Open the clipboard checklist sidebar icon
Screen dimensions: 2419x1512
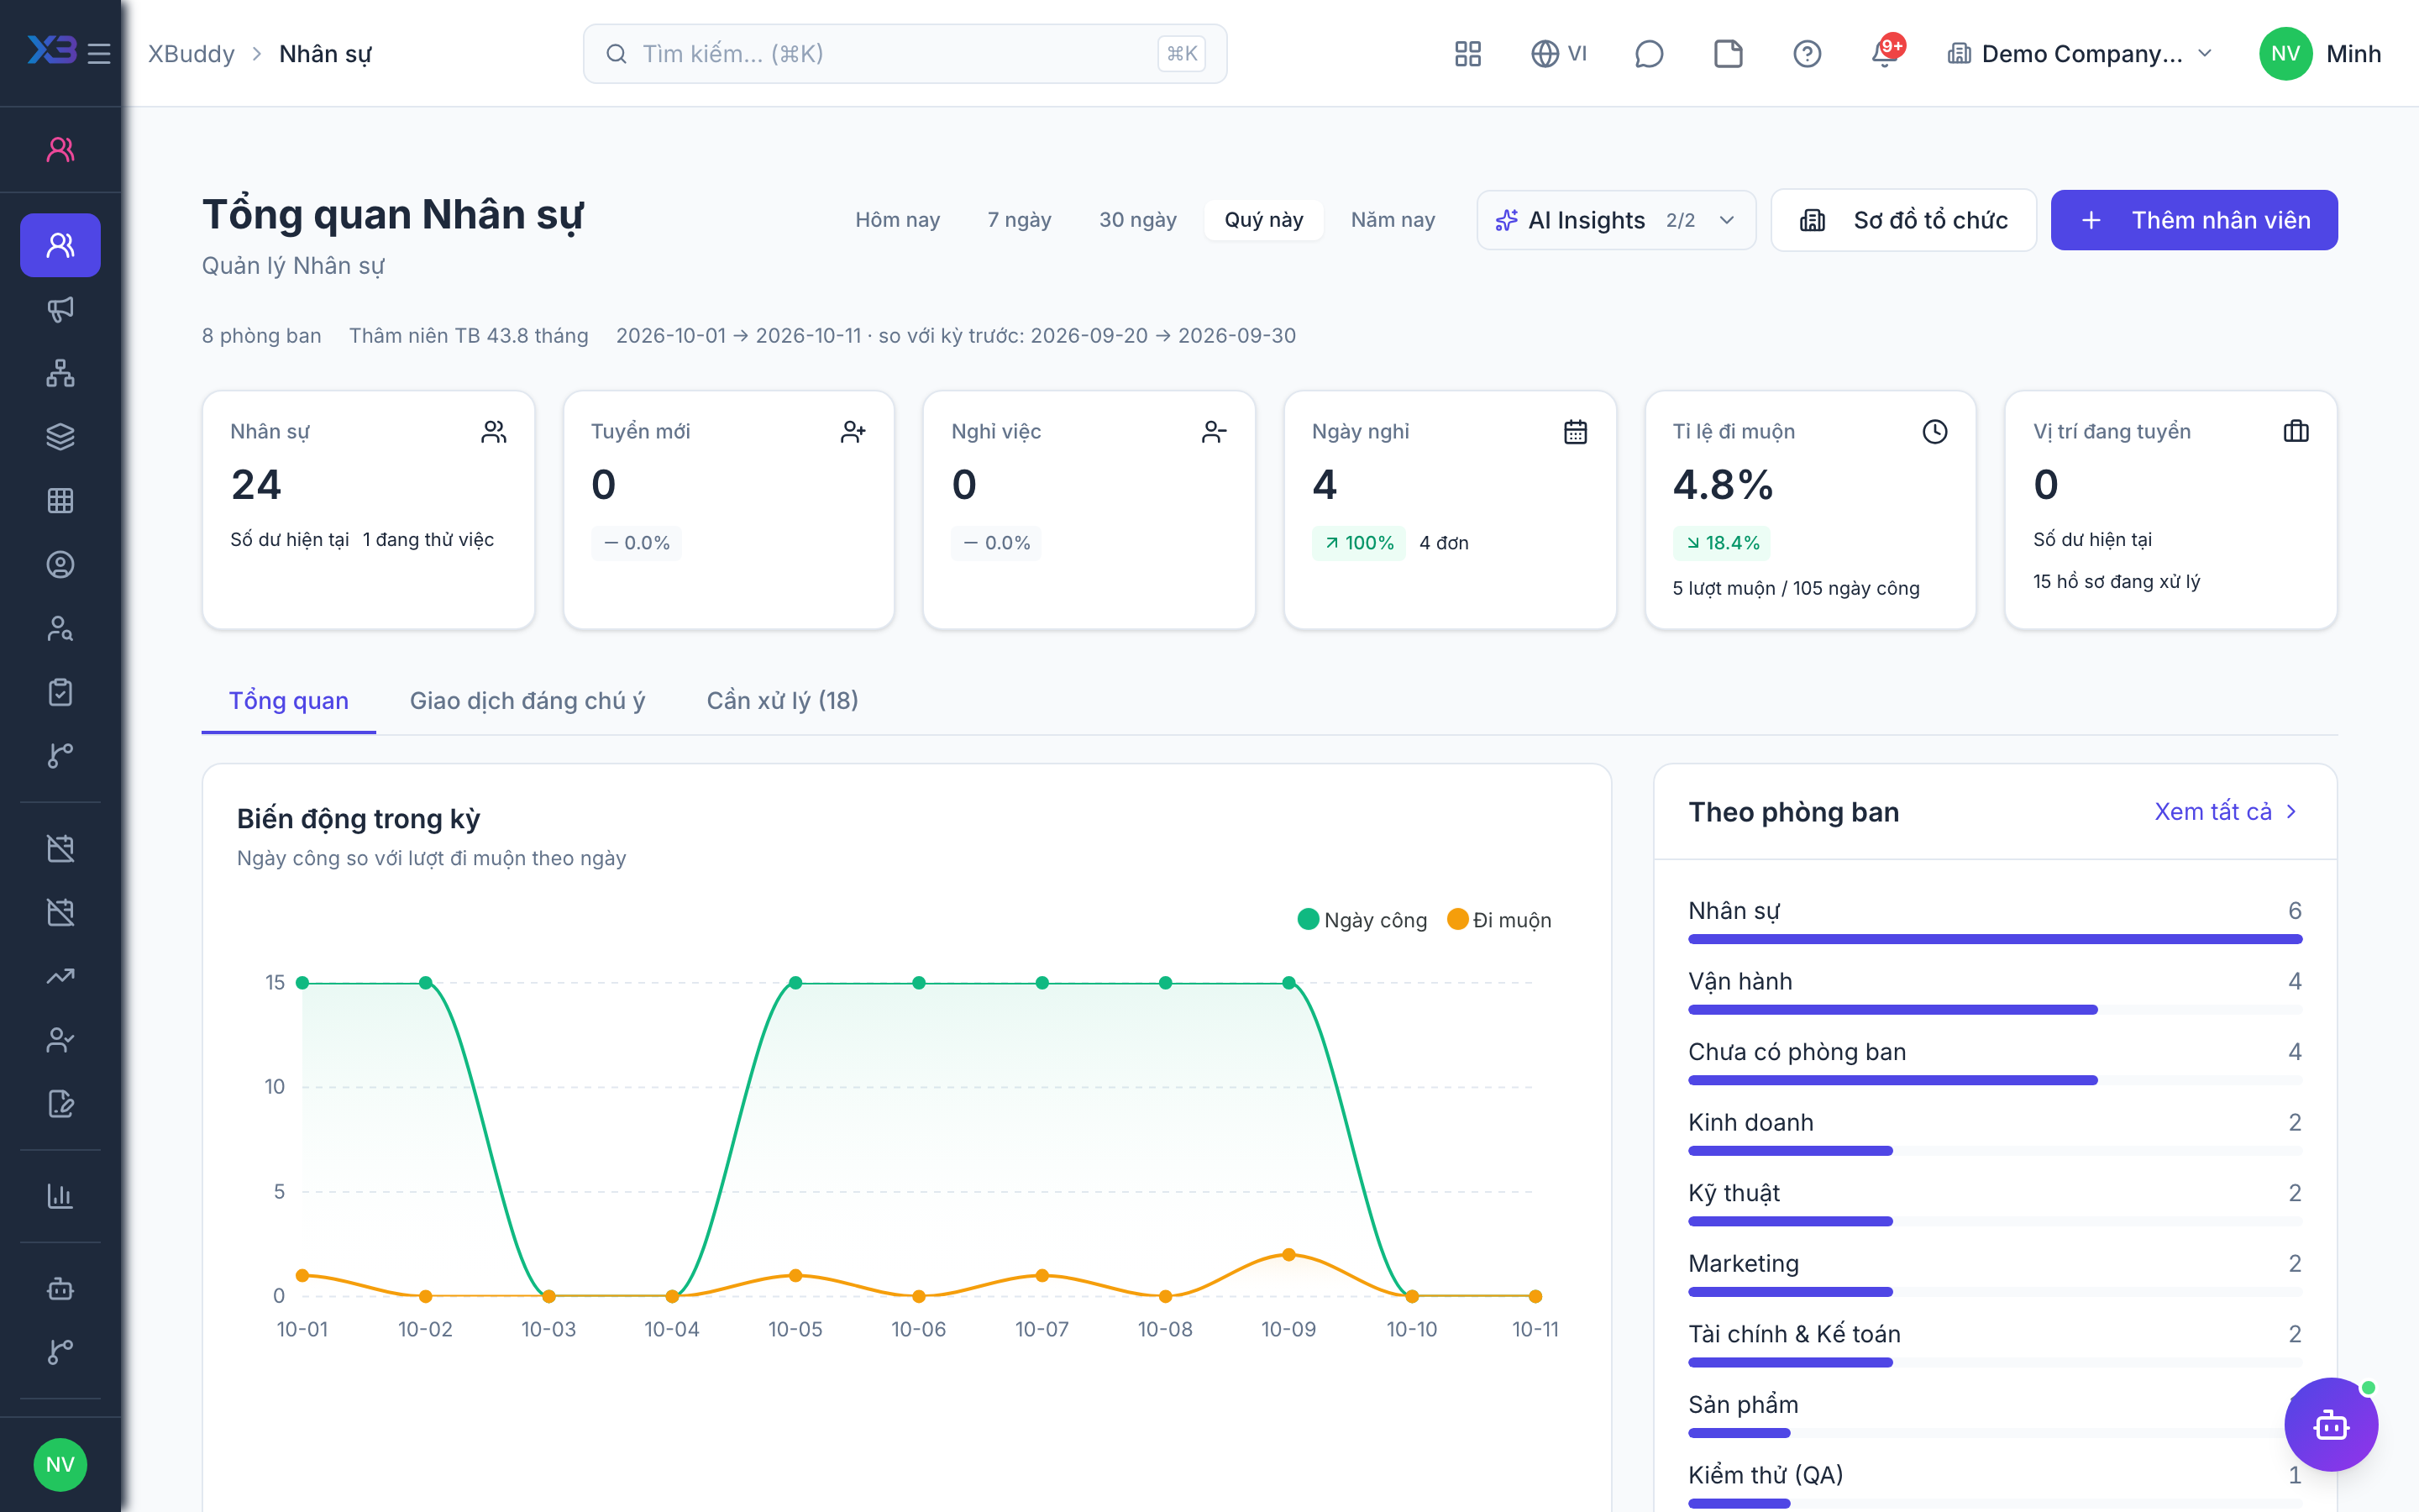[60, 692]
